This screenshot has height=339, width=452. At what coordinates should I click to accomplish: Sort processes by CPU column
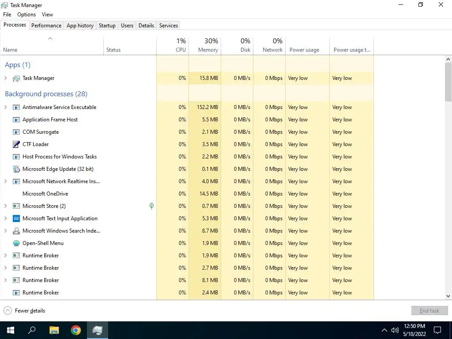coord(173,46)
